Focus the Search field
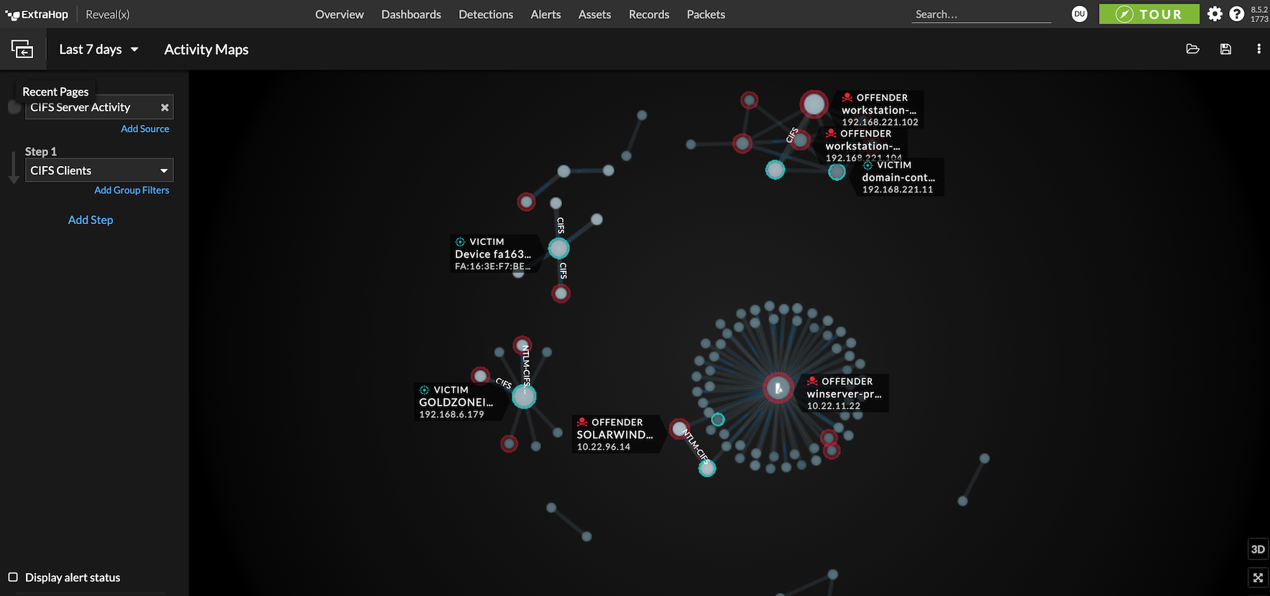This screenshot has width=1270, height=596. (981, 14)
